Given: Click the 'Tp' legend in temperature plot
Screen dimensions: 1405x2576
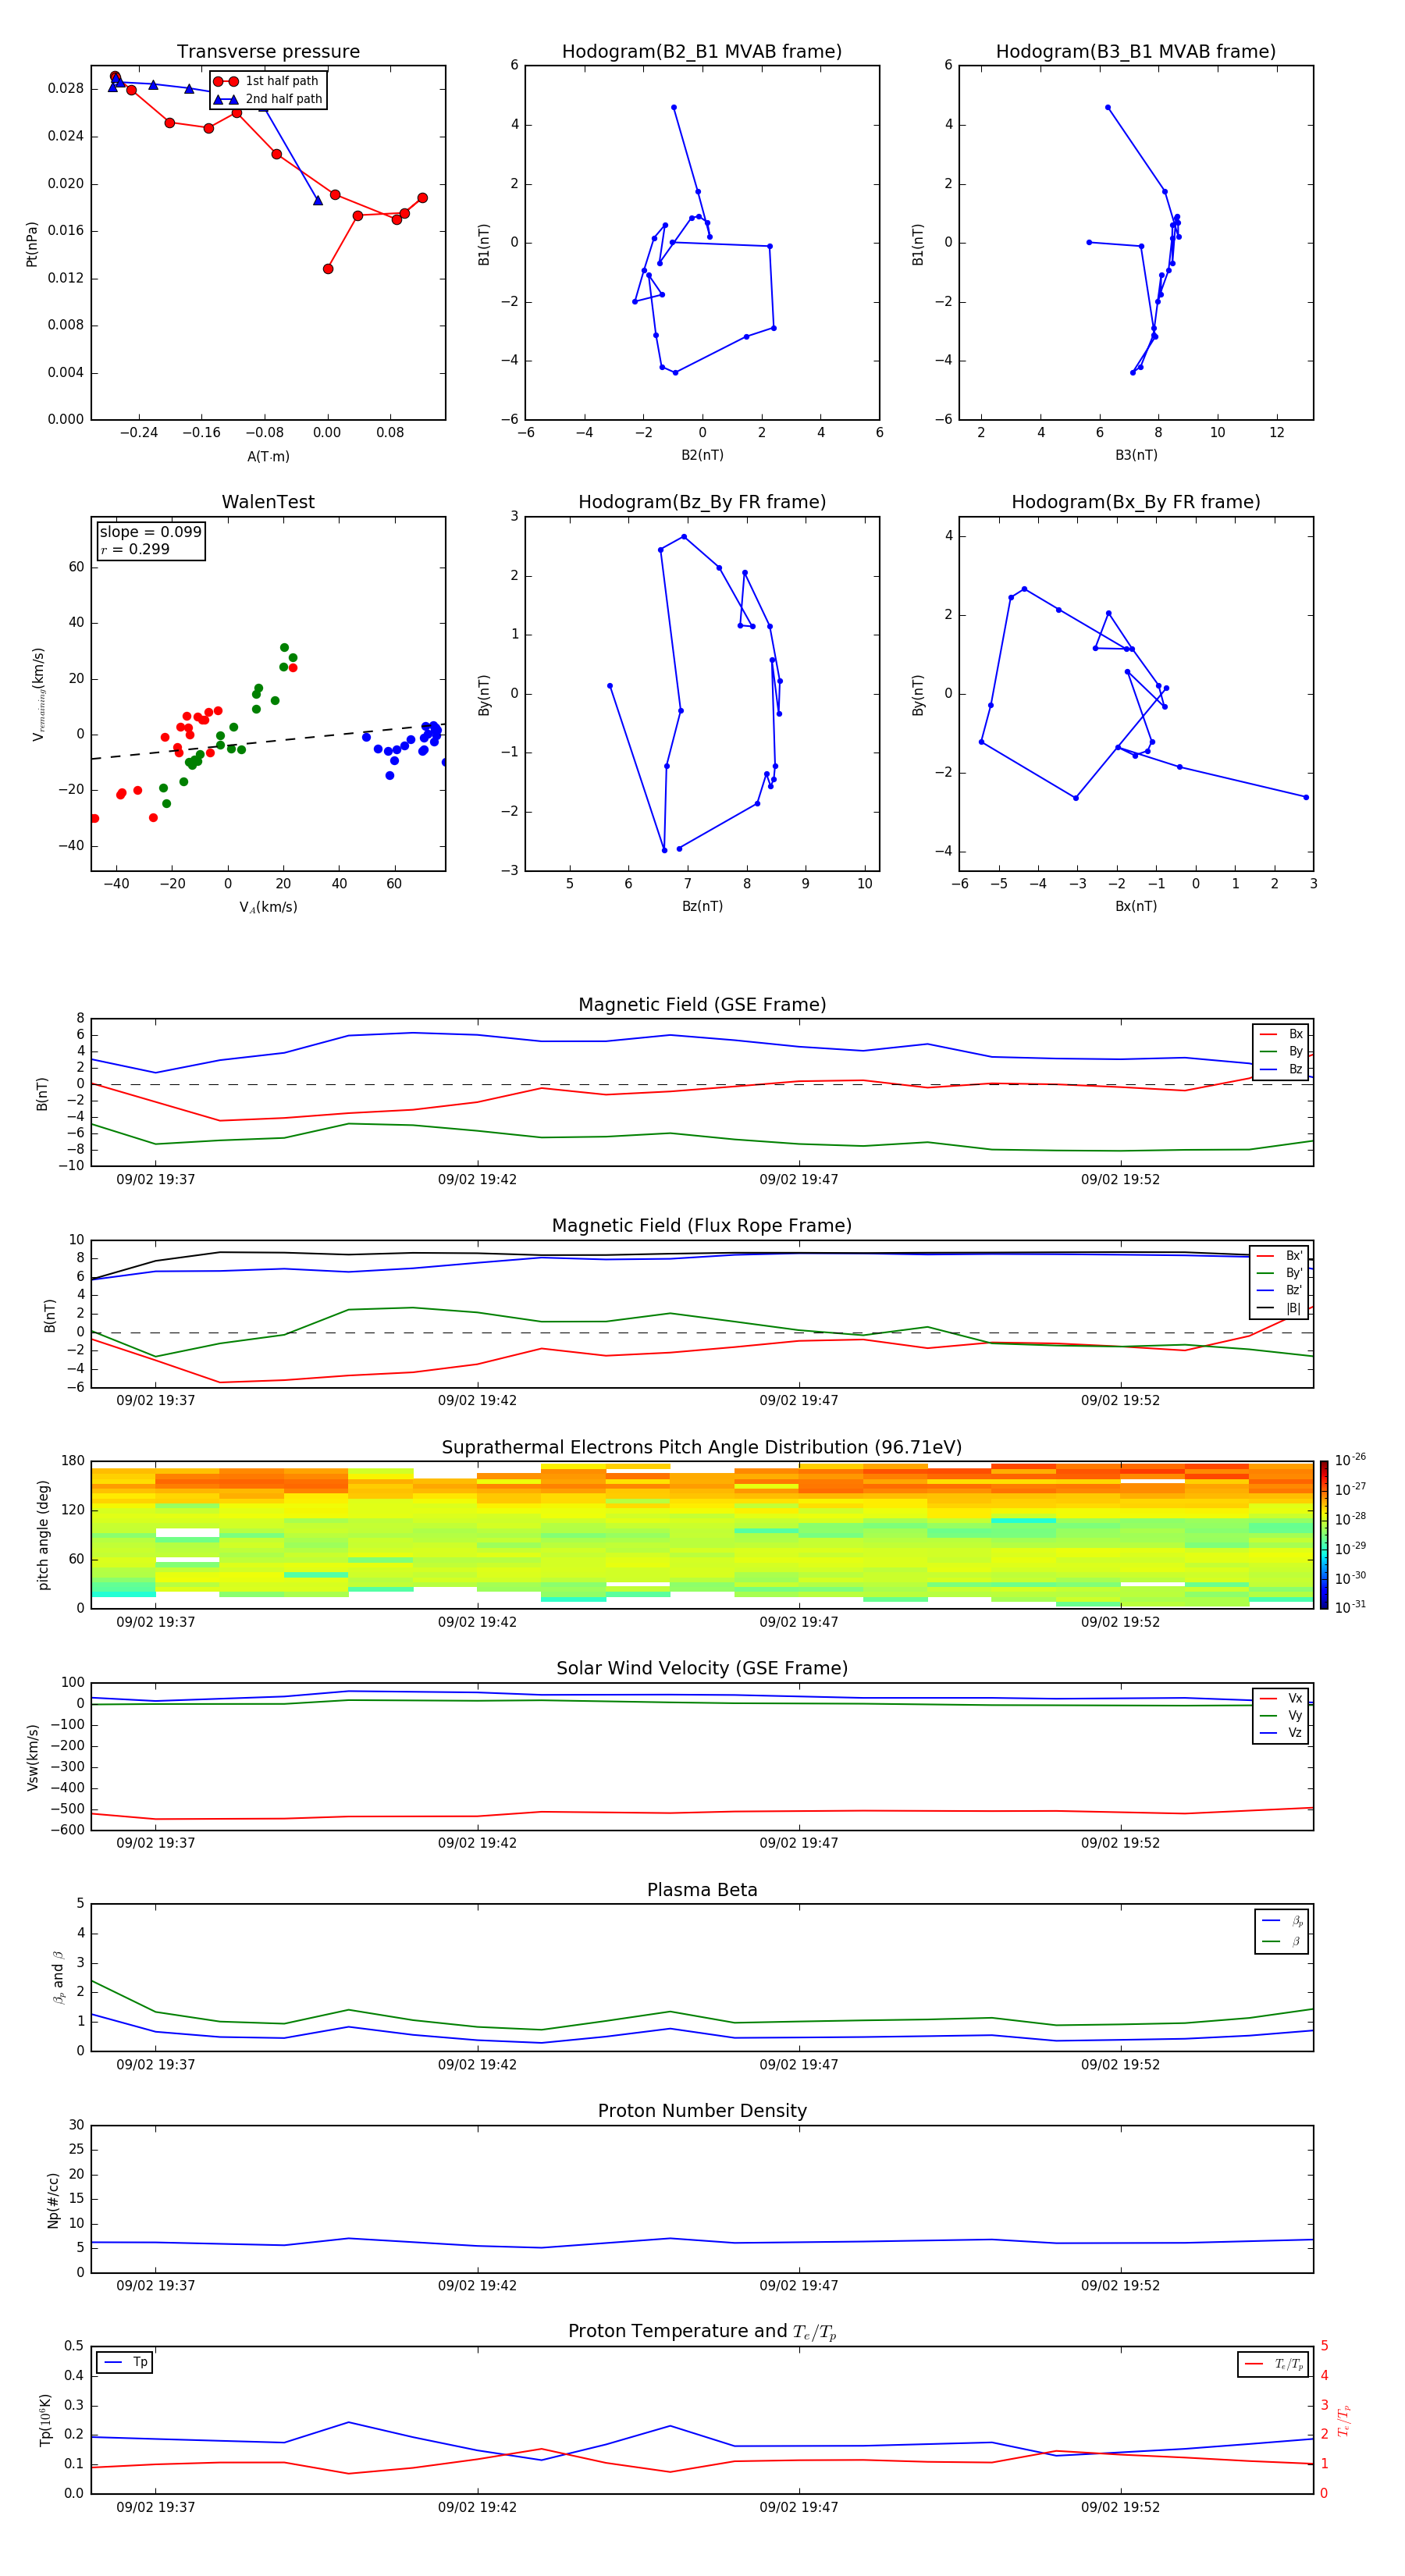Looking at the screenshot, I should click(x=125, y=2363).
